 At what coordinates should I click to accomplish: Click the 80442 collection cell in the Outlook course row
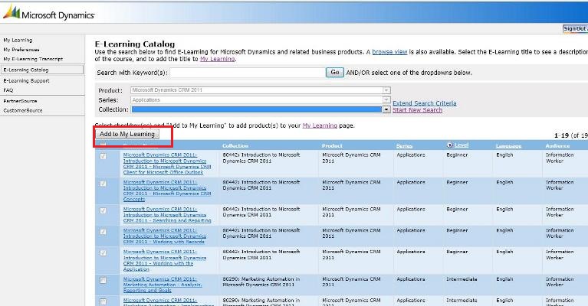261,158
